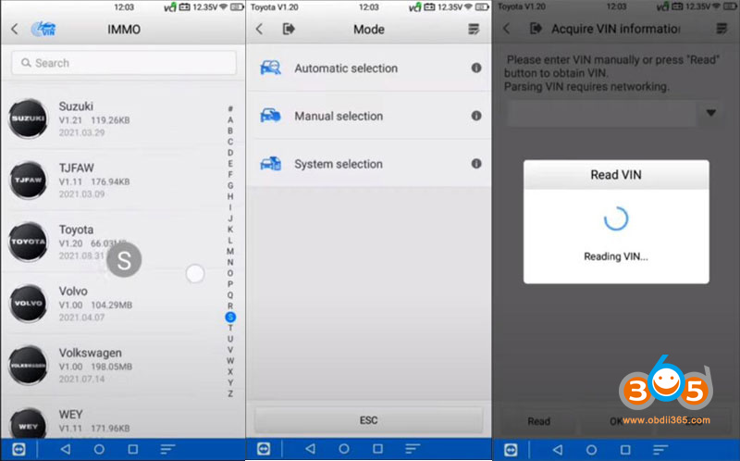Tap Android back in left panel nav bar
The height and width of the screenshot is (461, 740).
pos(66,449)
